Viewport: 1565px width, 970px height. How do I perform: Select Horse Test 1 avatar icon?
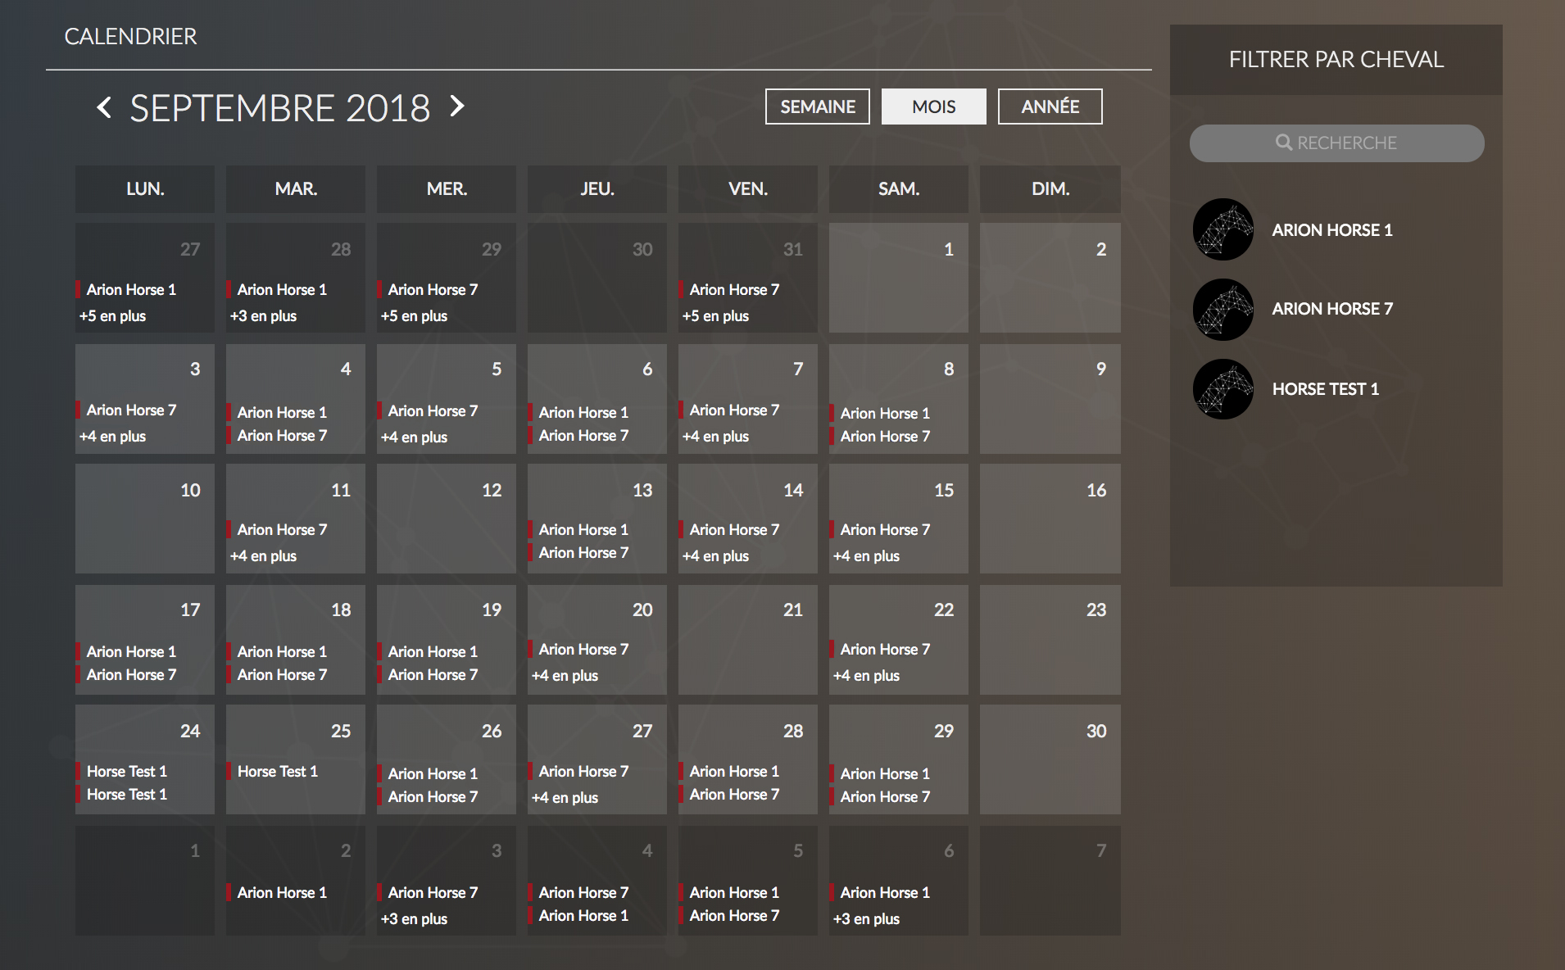(x=1223, y=389)
